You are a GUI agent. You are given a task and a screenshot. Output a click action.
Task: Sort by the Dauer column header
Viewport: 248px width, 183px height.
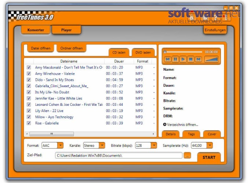point(119,61)
